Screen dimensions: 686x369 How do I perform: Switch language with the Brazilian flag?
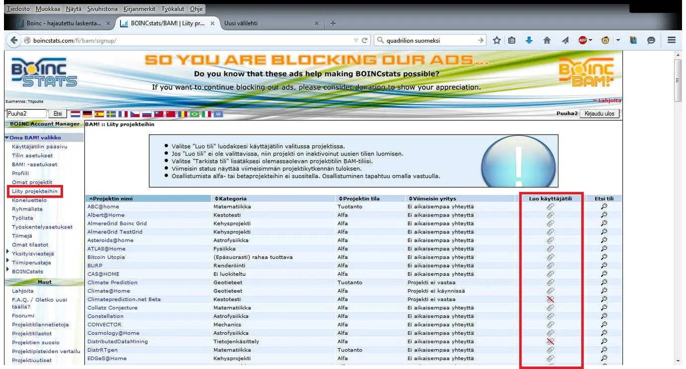(194, 114)
